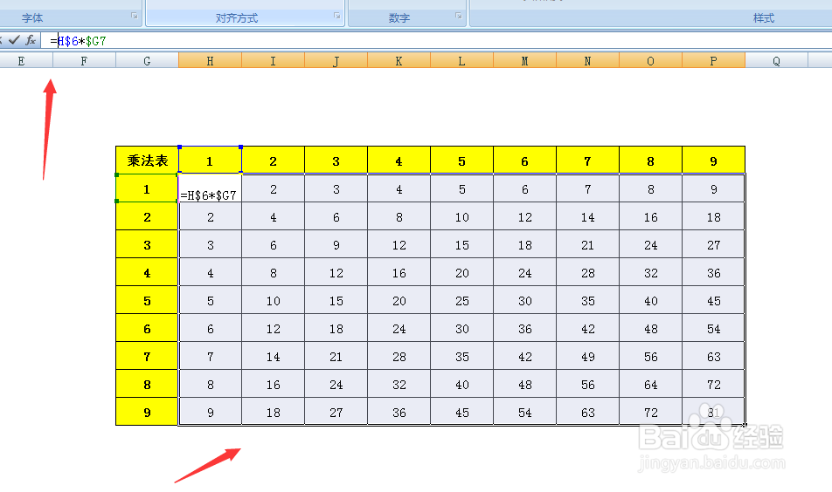Viewport: 832px width, 492px height.
Task: Click the cell being edited with =H$6*$G7
Action: [x=210, y=188]
